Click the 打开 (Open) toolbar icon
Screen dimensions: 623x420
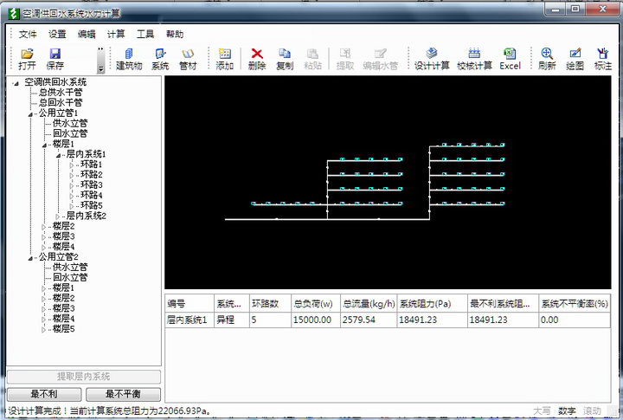click(27, 59)
